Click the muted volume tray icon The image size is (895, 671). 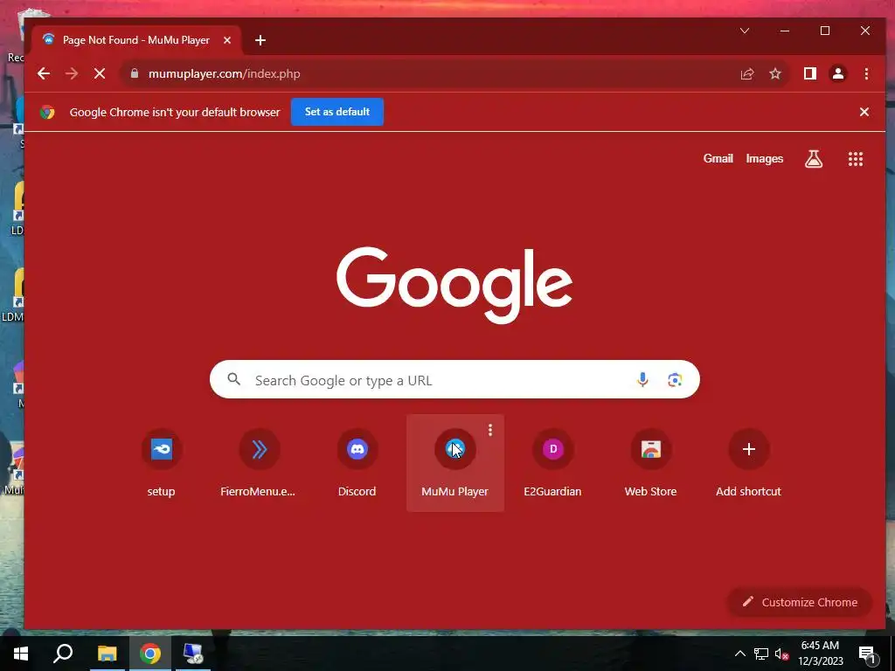[x=782, y=654]
